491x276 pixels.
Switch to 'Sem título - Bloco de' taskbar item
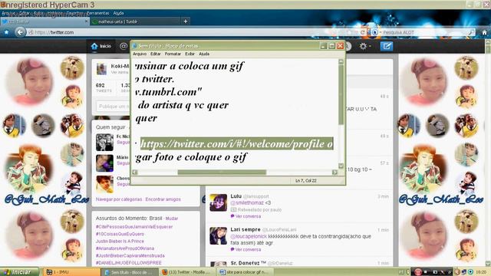[x=130, y=272]
